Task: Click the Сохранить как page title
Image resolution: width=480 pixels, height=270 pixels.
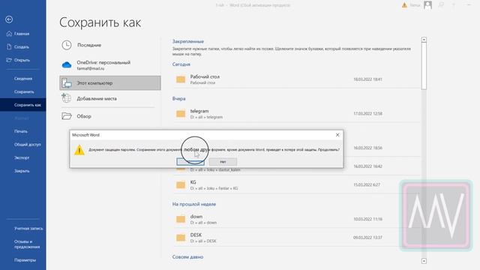Action: [x=100, y=22]
